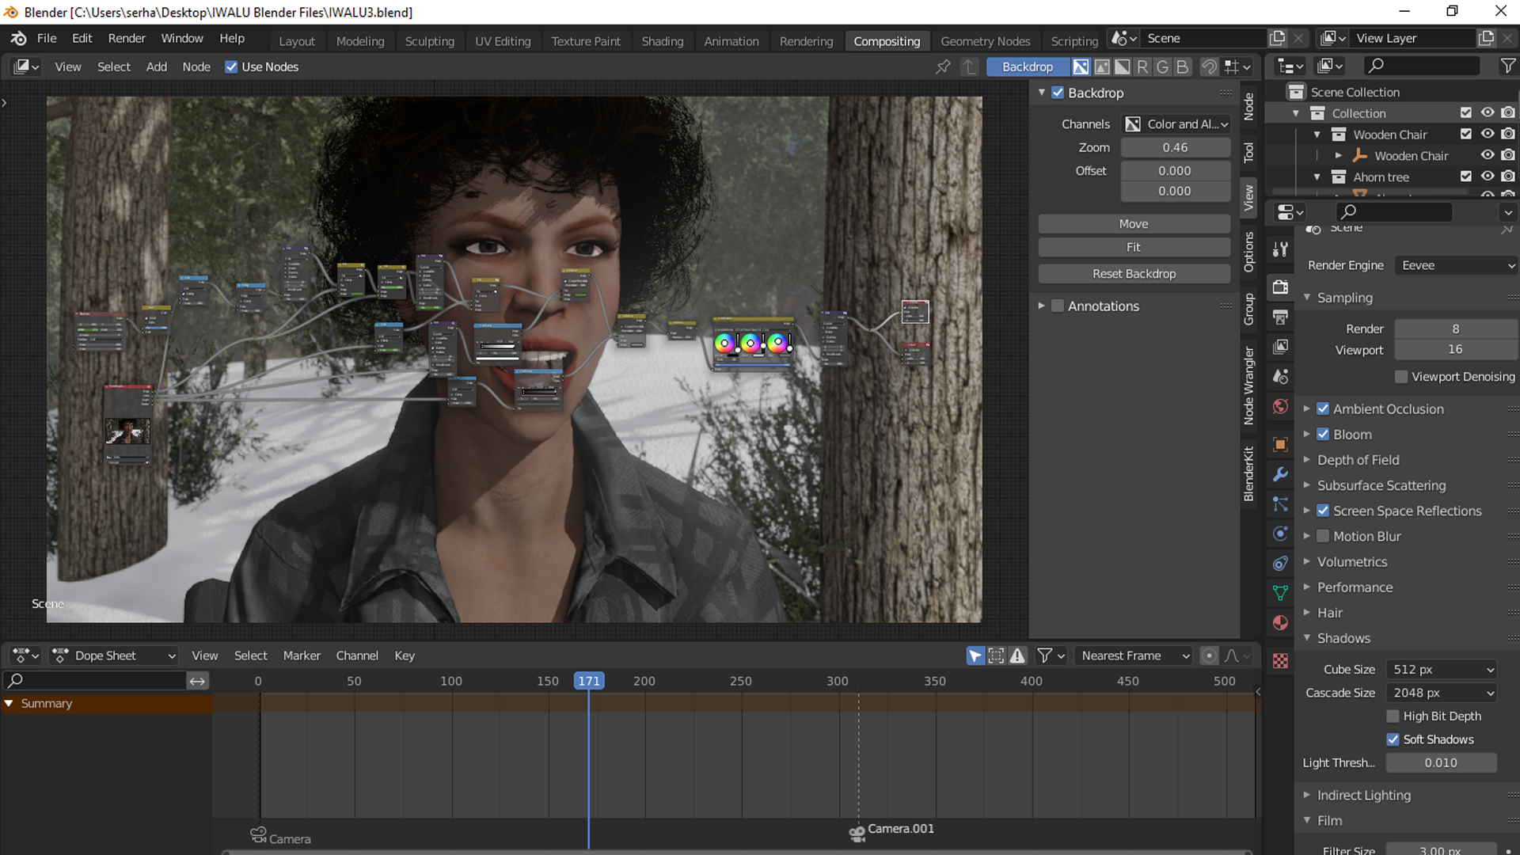Open the Object Constraint properties icon

click(x=1280, y=564)
